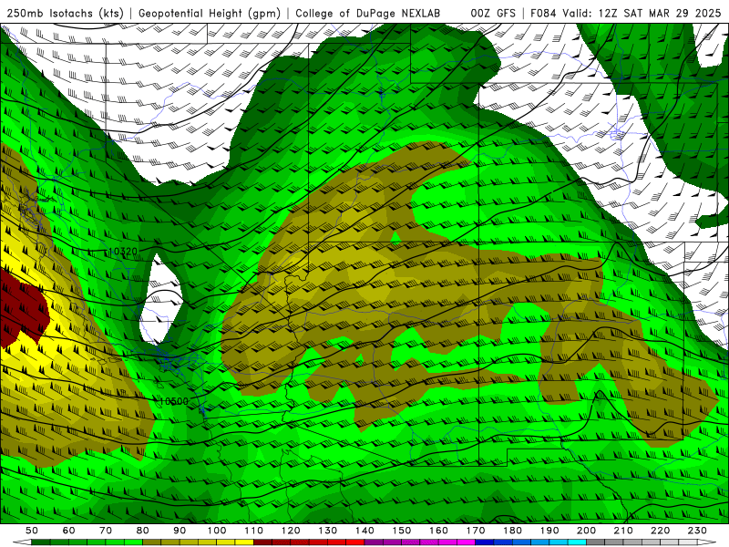Screen dimensions: 729x547
Task: Click the 120 value on the color scale
Action: tap(291, 531)
